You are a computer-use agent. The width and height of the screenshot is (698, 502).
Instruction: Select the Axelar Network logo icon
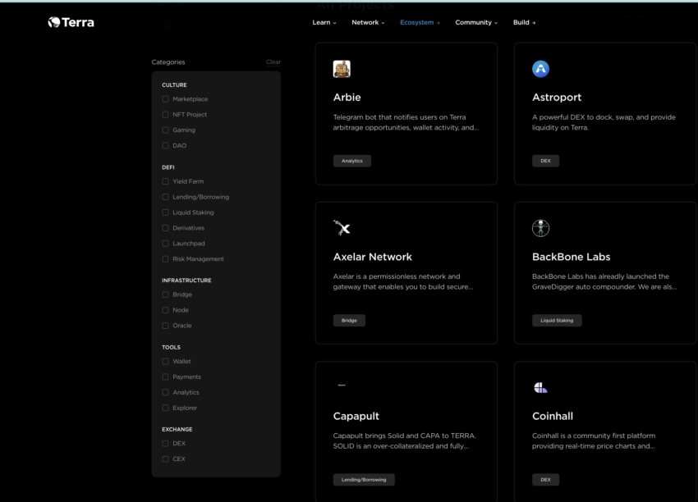click(342, 228)
